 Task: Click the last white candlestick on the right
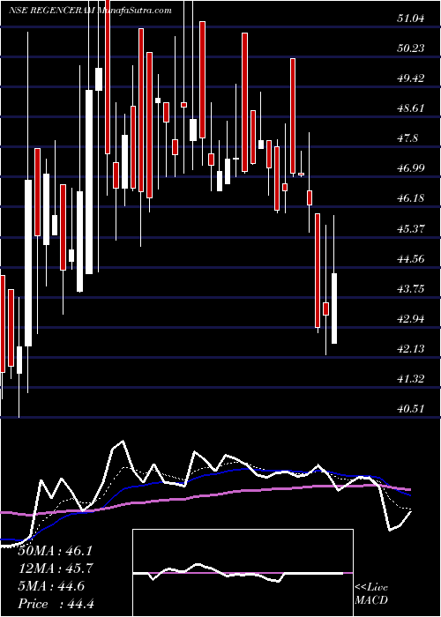point(334,308)
